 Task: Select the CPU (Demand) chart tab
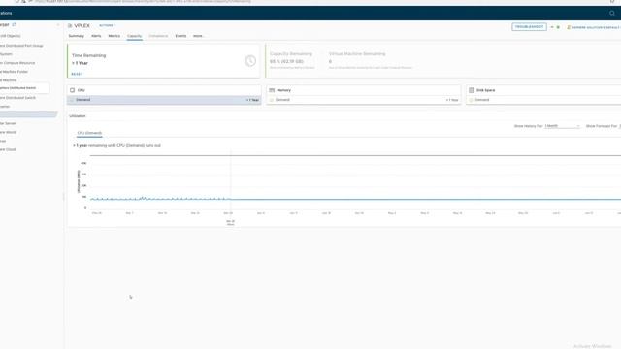coord(89,133)
